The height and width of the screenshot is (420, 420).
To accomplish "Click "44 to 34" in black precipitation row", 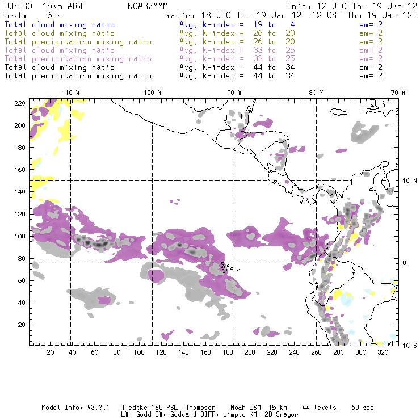I will coord(274,76).
